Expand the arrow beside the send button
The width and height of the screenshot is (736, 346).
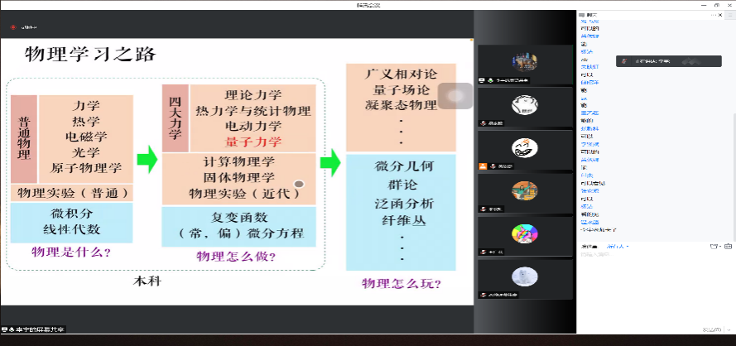point(729,328)
